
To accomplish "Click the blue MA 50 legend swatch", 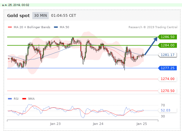I will coord(56,27).
